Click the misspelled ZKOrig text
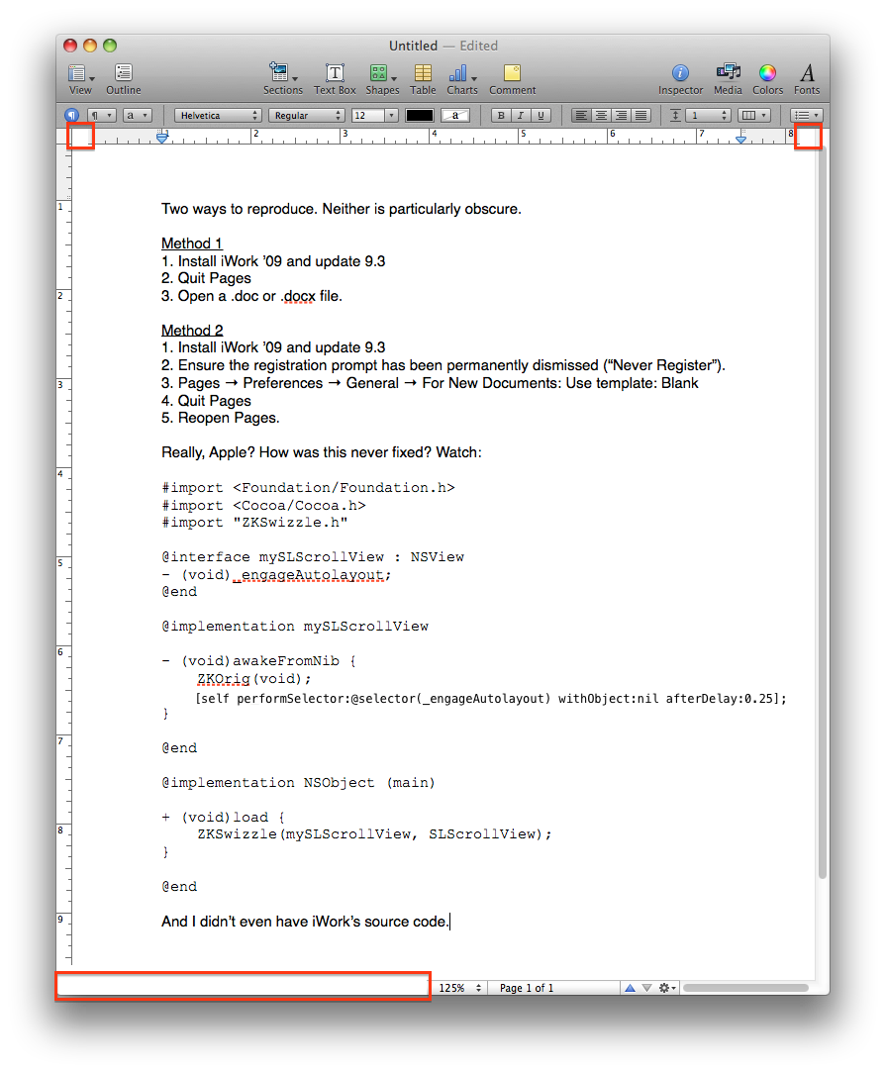Screen dimensions: 886x1073 (x=224, y=679)
